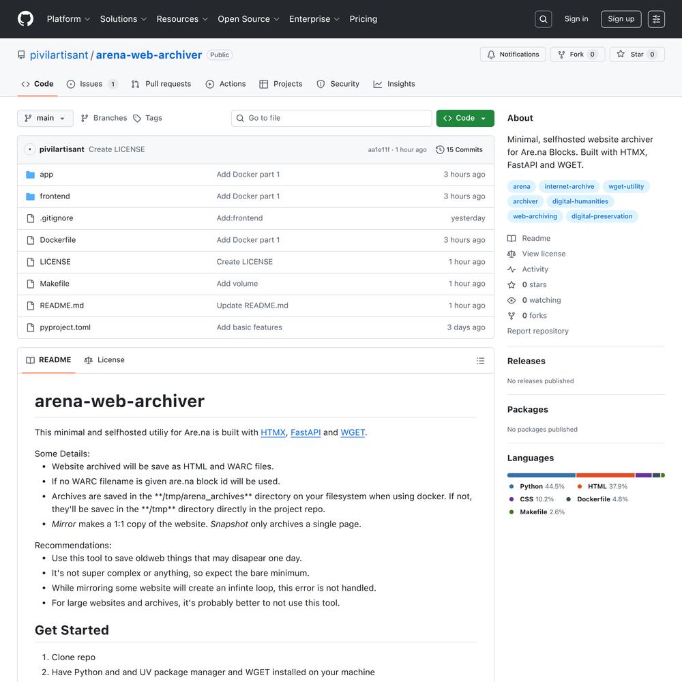Click the internet-archive topic tag
Viewport: 682px width, 682px height.
point(569,187)
